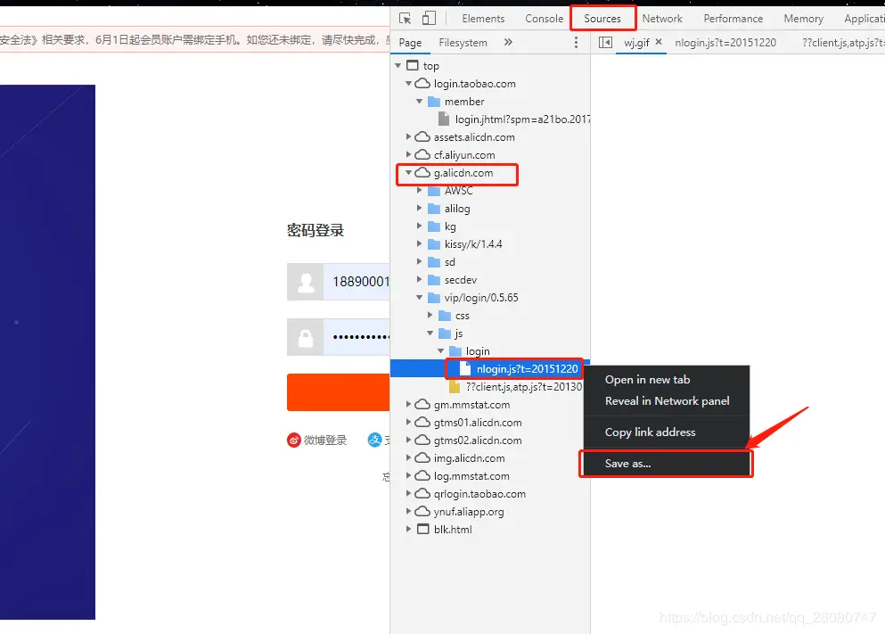Collapse the vip/login/0.5.65 folder
Viewport: 885px width, 634px height.
pos(419,298)
